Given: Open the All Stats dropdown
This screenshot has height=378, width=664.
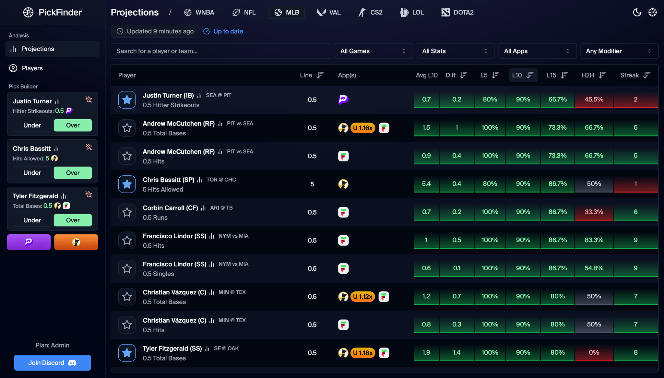Looking at the screenshot, I should click(455, 51).
